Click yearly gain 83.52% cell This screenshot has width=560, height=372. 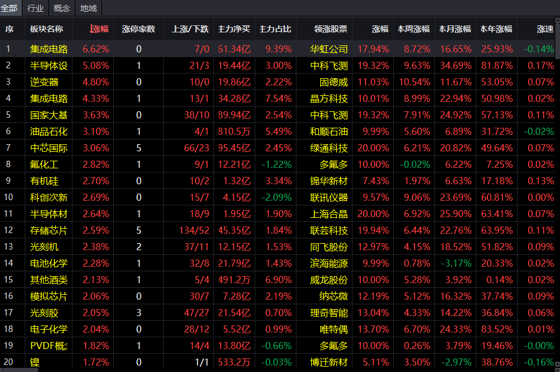click(497, 329)
